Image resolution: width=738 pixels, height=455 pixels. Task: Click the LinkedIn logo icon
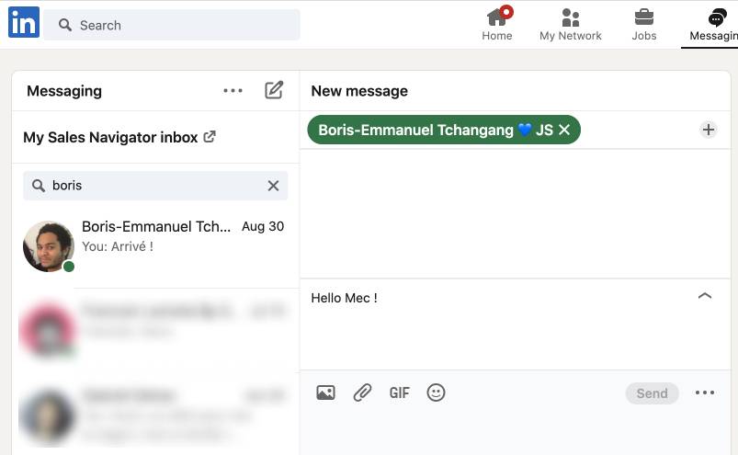tap(24, 22)
